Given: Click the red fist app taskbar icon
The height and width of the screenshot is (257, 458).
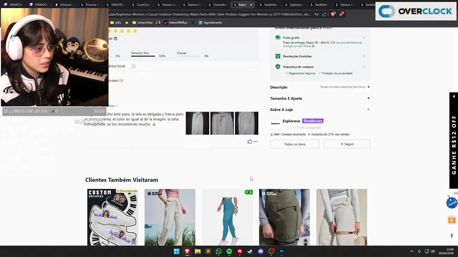Looking at the screenshot, I should (x=240, y=251).
